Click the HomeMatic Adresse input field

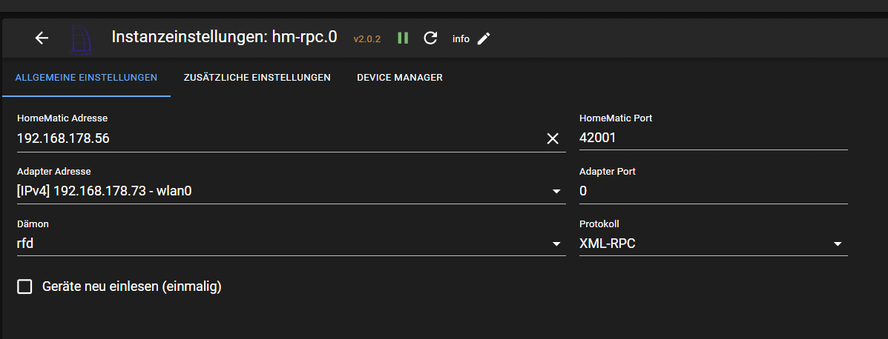tap(274, 138)
